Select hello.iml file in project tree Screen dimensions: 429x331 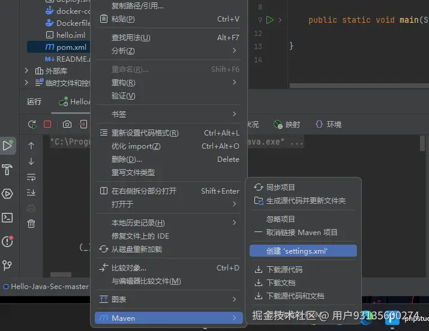[65, 35]
